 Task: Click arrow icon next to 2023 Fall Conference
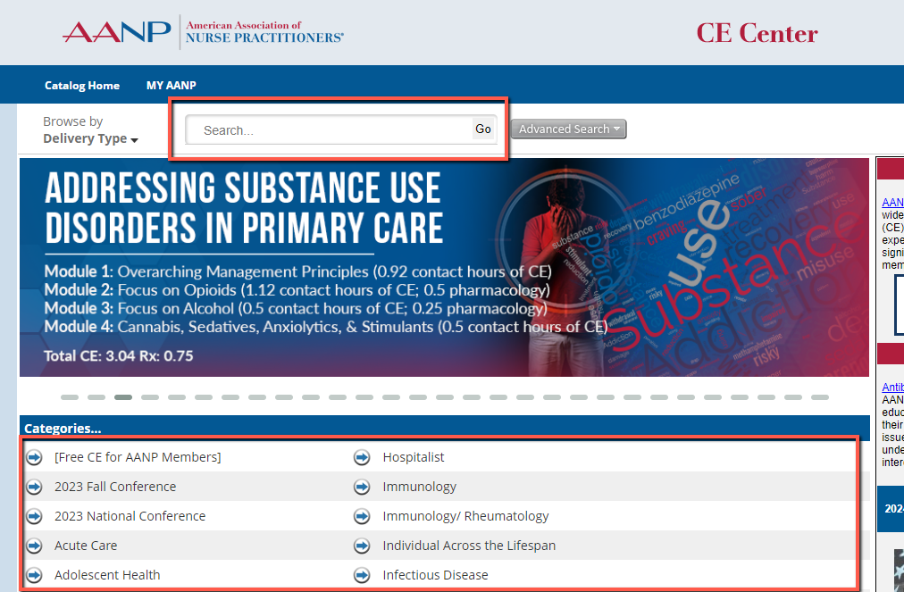click(34, 487)
